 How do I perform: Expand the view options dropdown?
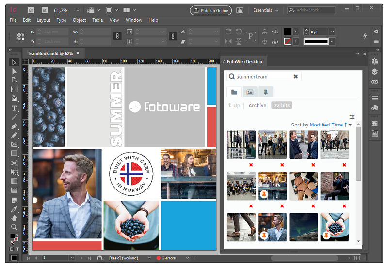tap(98, 10)
